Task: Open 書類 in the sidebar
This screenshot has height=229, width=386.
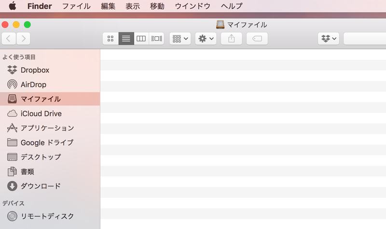Action: (50, 172)
